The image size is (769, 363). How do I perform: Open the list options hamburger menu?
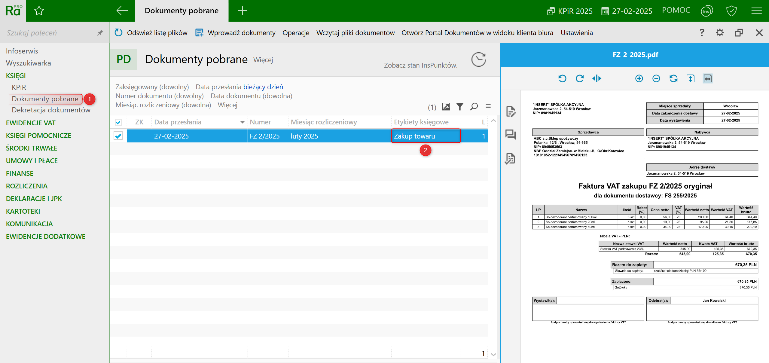488,106
